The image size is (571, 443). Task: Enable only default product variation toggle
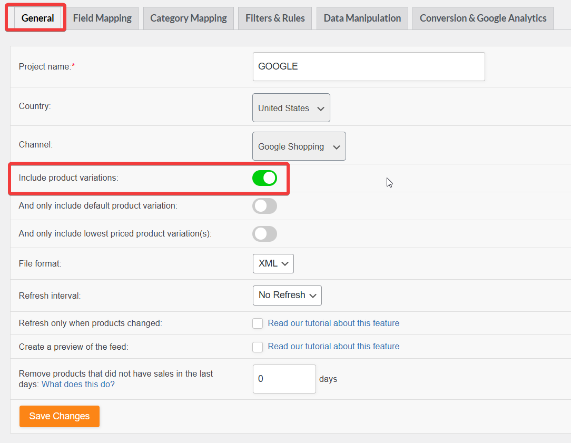coord(264,206)
